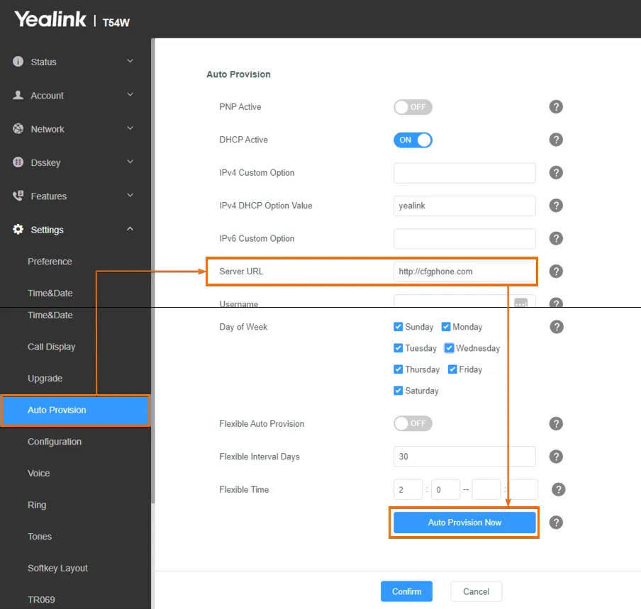
Task: Click the Server URL input field
Action: (x=464, y=272)
